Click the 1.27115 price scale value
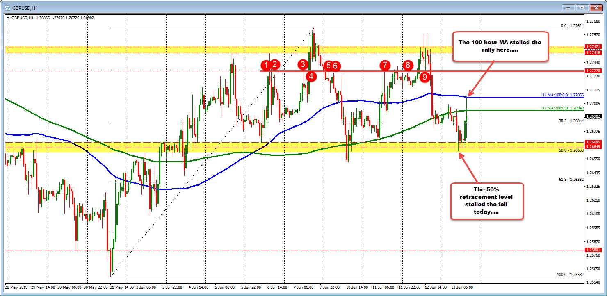Image resolution: width=607 pixels, height=296 pixels. (x=593, y=90)
